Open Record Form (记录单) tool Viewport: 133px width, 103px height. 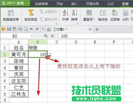point(115,15)
